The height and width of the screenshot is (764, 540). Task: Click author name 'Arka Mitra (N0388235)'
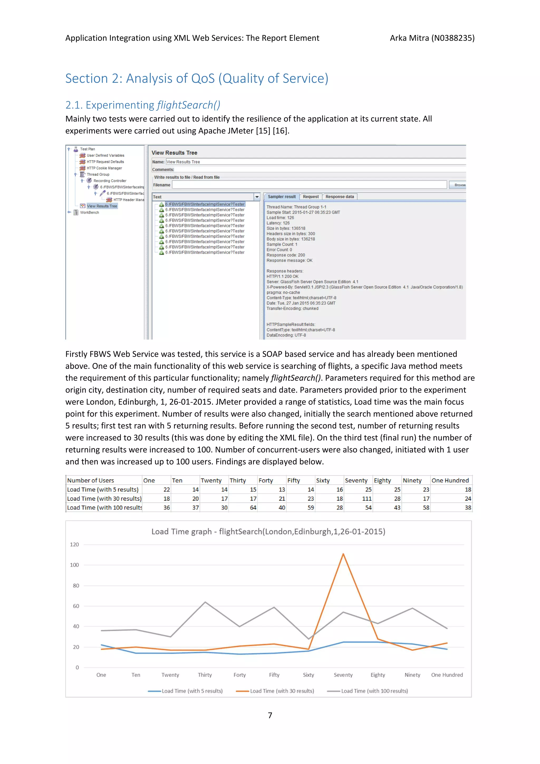(432, 38)
